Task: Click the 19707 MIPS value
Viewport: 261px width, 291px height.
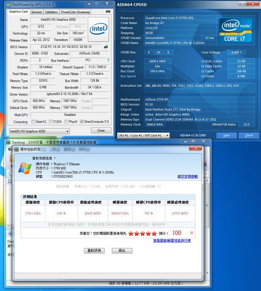Action: pyautogui.click(x=180, y=213)
